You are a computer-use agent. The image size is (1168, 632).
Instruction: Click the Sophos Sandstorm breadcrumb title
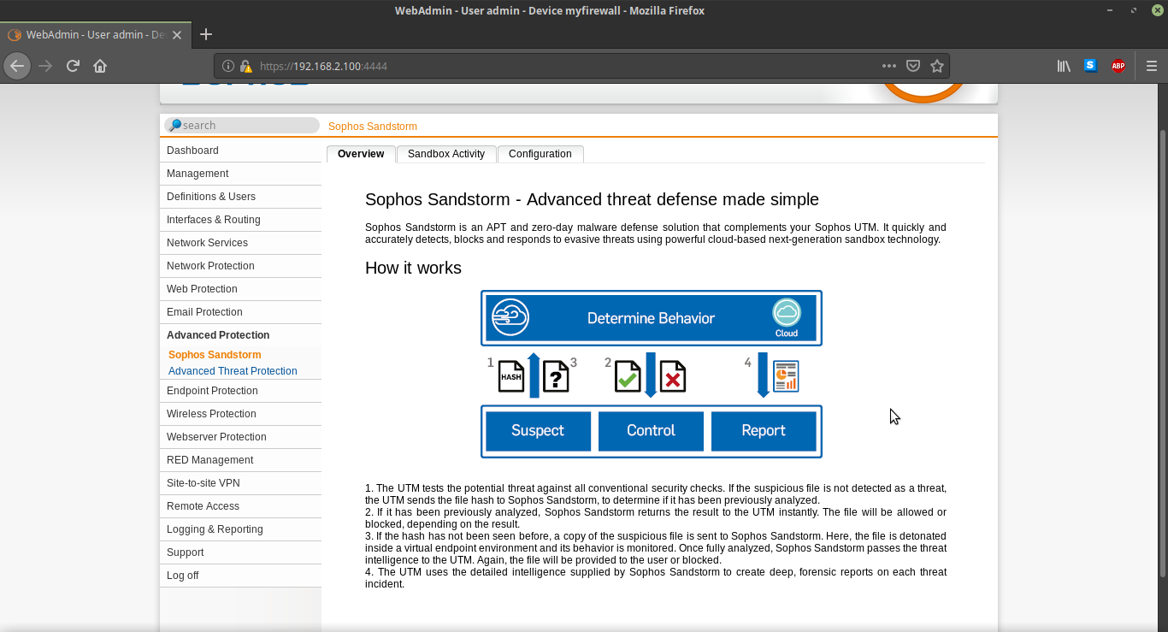(373, 127)
